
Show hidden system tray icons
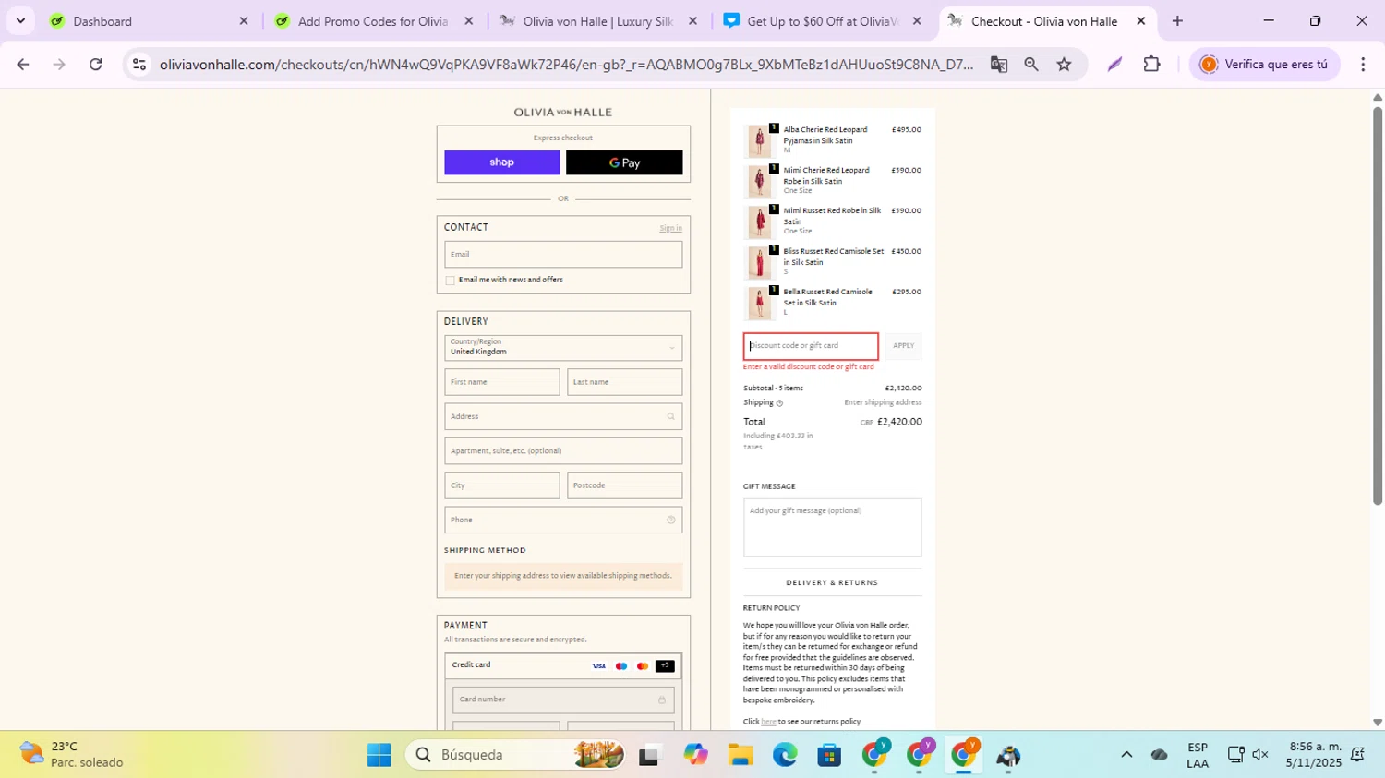tap(1126, 755)
